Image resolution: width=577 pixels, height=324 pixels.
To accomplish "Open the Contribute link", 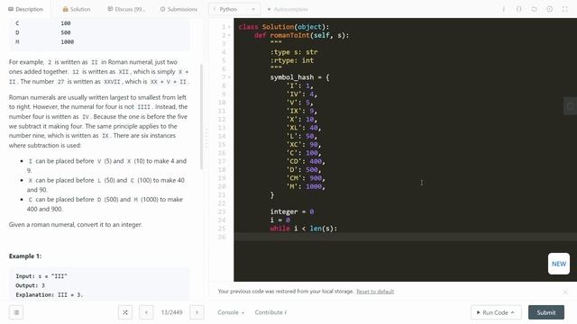I will click(270, 312).
